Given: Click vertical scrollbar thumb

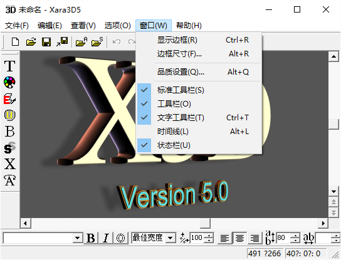Looking at the screenshot, I should click(x=333, y=124).
